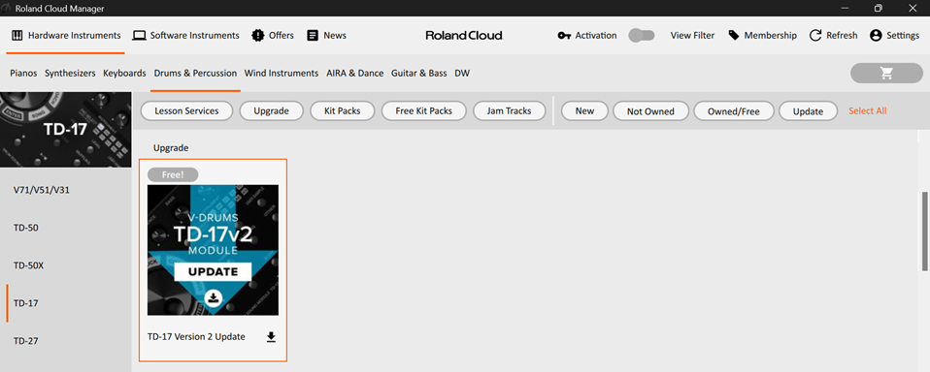The image size is (930, 372).
Task: Open Settings
Action: tap(894, 36)
